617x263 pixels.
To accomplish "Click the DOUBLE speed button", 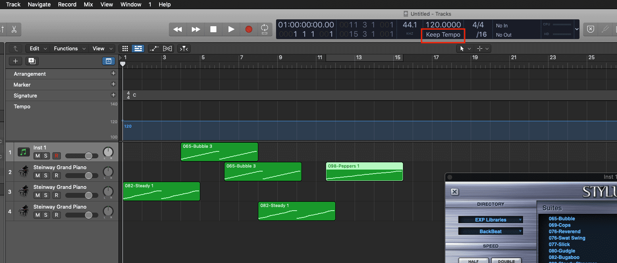I will coord(506,261).
